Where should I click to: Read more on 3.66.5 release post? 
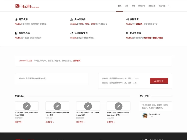point(19,122)
